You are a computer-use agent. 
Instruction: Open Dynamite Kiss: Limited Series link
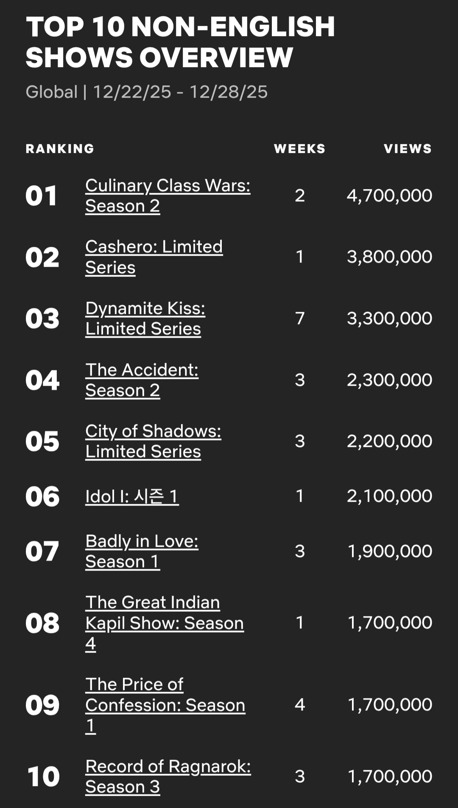145,319
